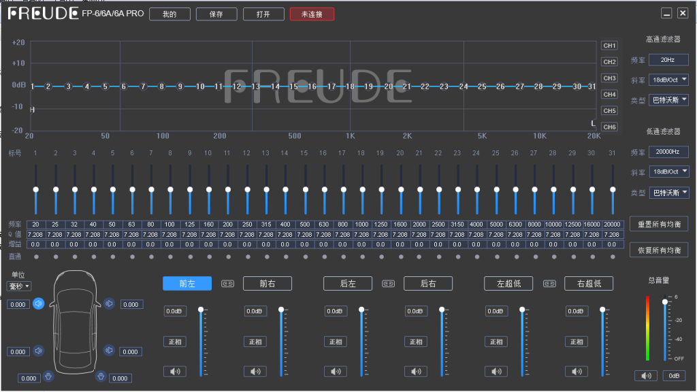Viewport: 697px width, 392px height.
Task: Toggle 直通 bypass for the 100 Hz band
Action: [x=170, y=257]
